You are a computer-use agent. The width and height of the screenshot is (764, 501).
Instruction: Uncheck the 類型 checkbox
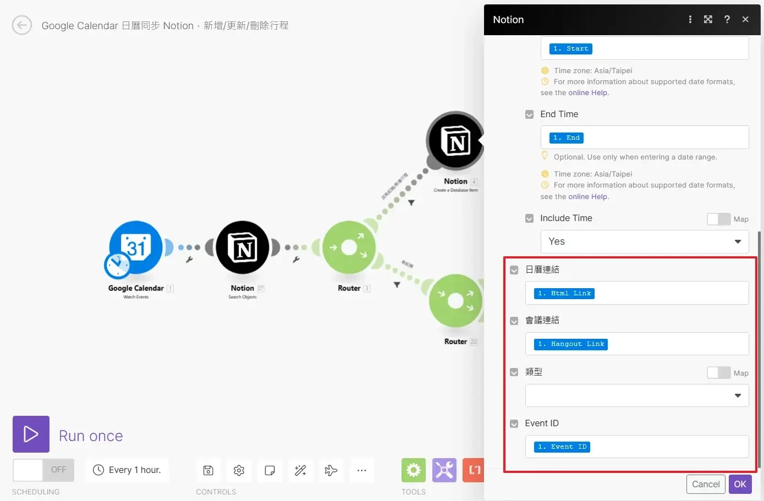pyautogui.click(x=514, y=372)
